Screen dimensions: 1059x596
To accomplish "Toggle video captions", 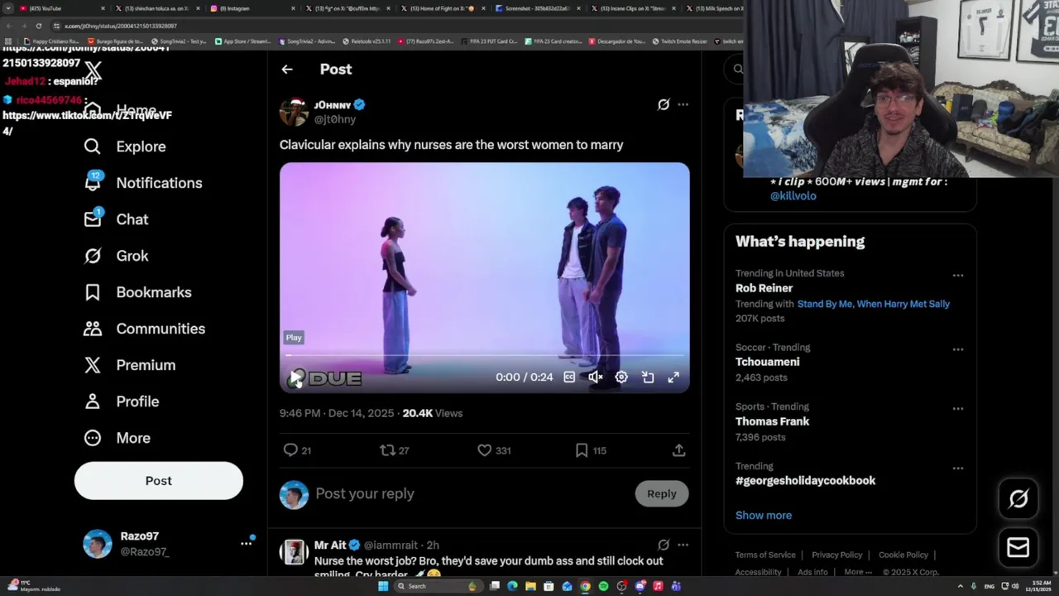I will click(x=569, y=377).
